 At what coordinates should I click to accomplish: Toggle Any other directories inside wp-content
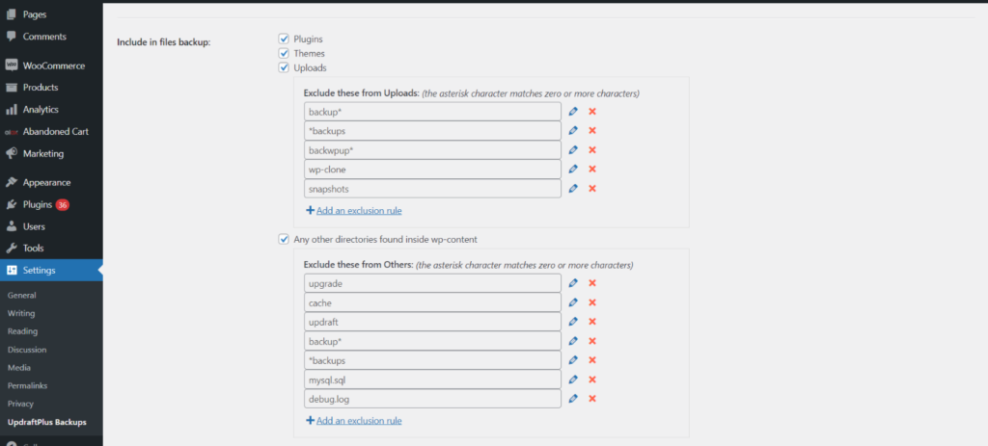click(x=284, y=239)
